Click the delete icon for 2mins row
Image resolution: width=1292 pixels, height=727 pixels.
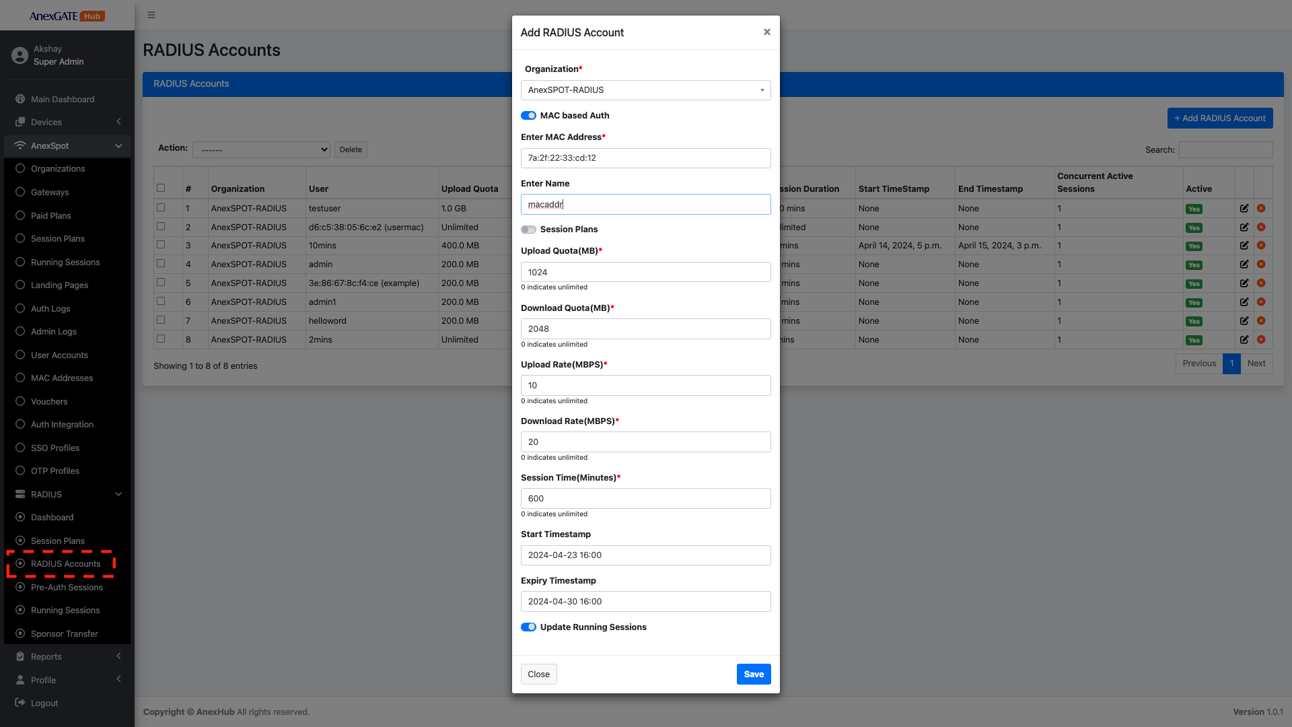(1261, 340)
